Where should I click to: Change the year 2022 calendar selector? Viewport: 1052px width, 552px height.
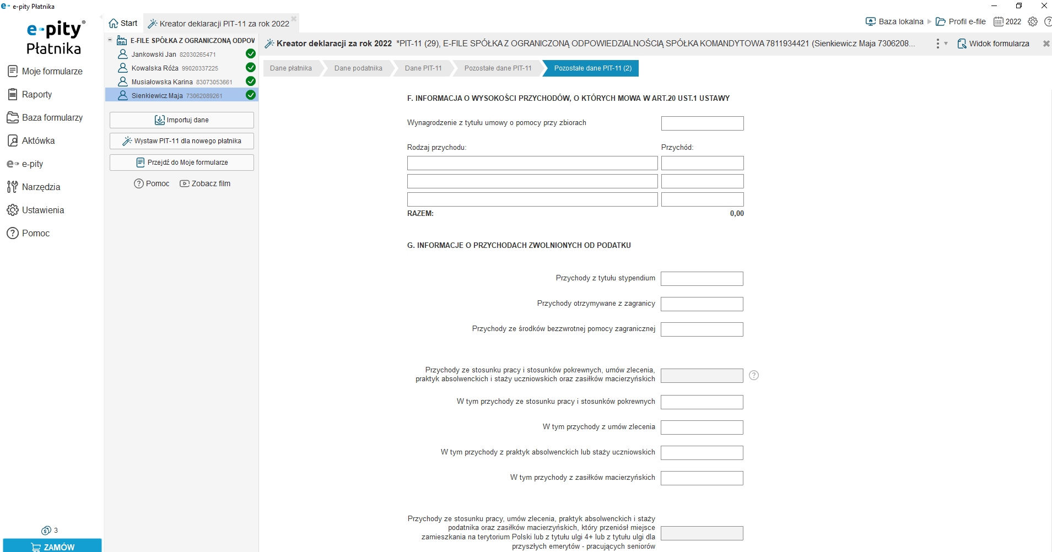click(1007, 21)
